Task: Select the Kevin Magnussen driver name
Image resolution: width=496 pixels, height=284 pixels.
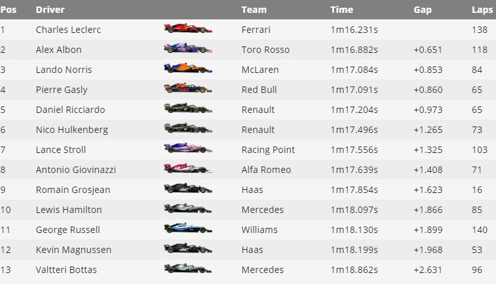Action: (x=74, y=249)
